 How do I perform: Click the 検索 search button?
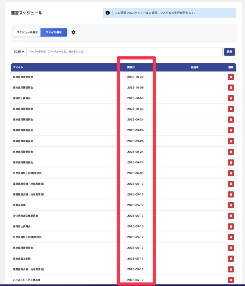tap(229, 52)
